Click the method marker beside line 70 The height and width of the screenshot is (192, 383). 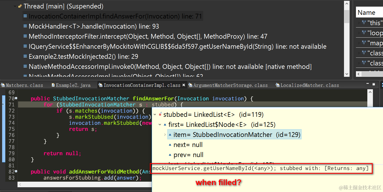[15, 98]
